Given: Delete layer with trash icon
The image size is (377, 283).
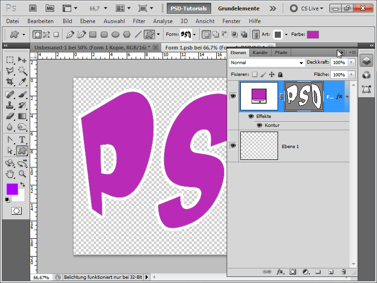Looking at the screenshot, I should coord(344,272).
